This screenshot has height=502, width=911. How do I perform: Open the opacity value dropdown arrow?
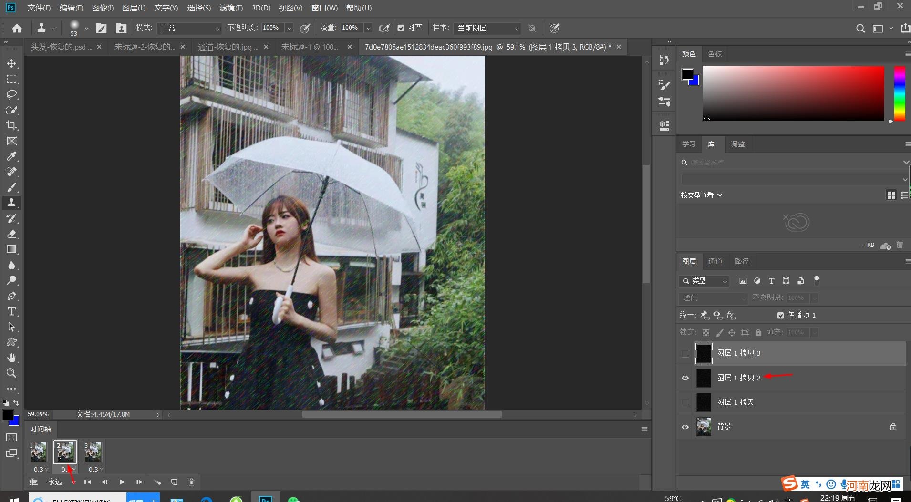pos(289,28)
